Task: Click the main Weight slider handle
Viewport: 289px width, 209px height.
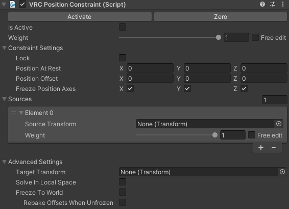Action: 219,37
